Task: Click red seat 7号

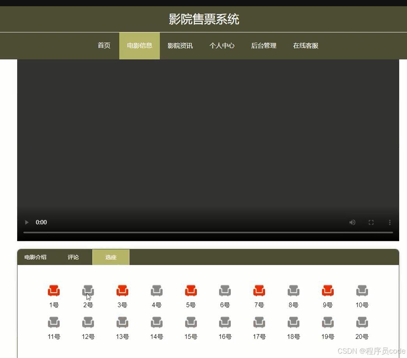Action: (x=259, y=291)
